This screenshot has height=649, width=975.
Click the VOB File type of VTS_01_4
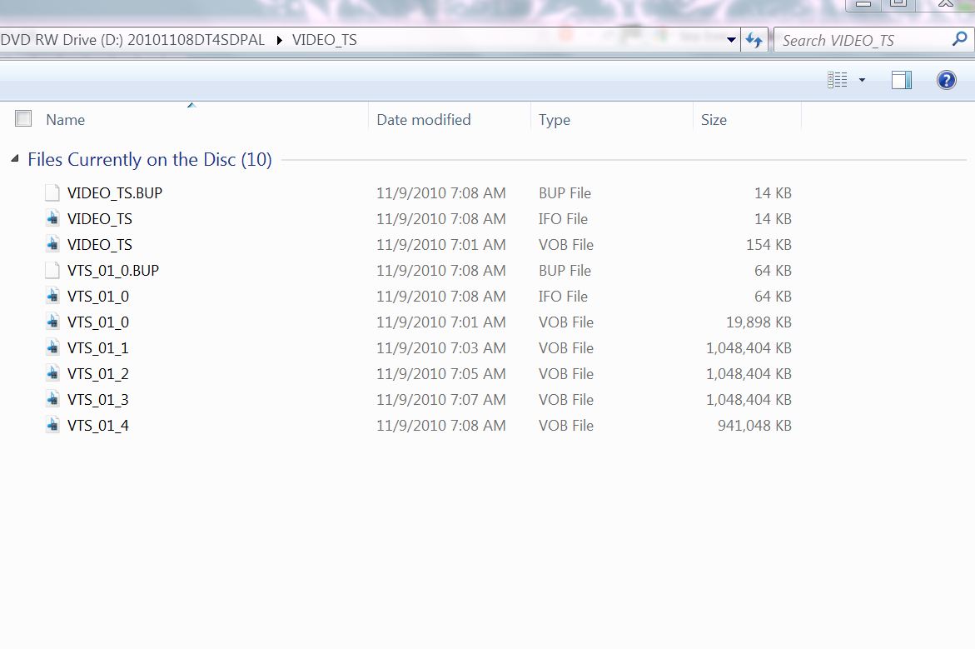(566, 426)
